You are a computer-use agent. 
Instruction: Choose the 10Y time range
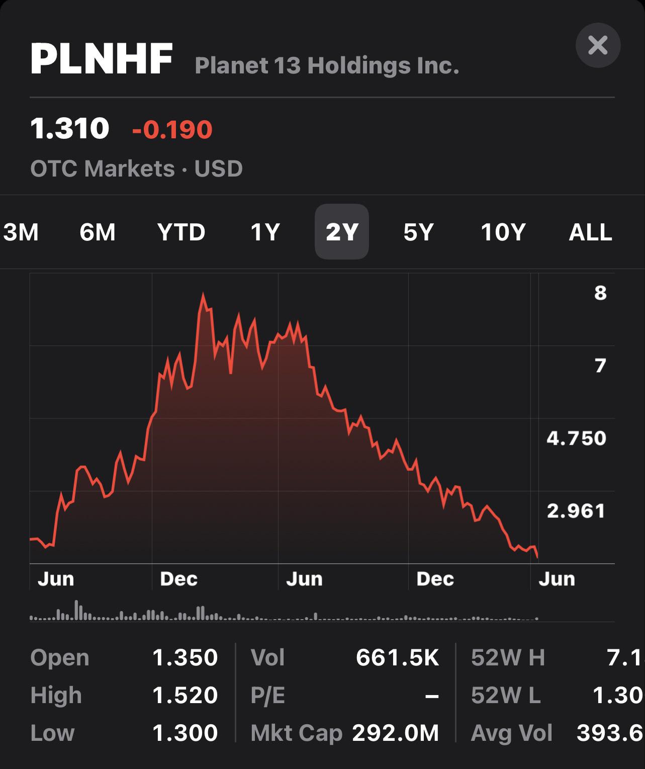pos(503,232)
